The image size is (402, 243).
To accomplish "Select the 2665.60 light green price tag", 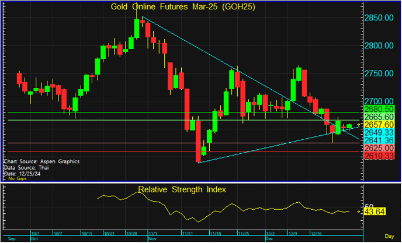I will 379,117.
